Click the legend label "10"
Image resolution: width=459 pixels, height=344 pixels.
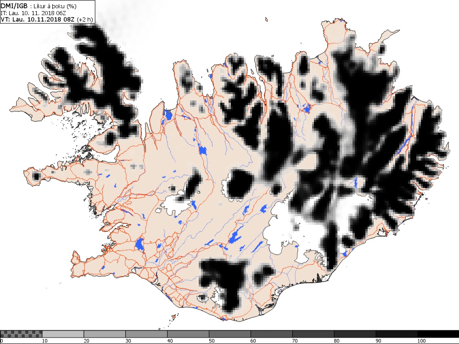(x=45, y=341)
